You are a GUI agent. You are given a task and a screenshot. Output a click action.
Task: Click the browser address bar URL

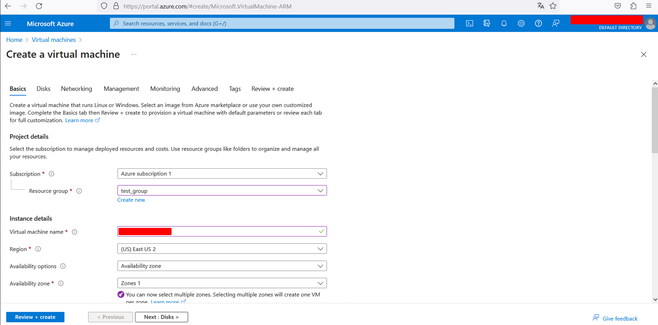click(207, 6)
